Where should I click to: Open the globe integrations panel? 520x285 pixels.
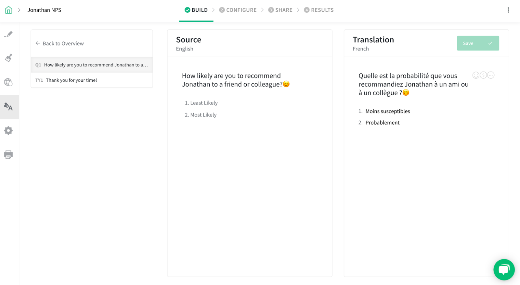(x=8, y=82)
